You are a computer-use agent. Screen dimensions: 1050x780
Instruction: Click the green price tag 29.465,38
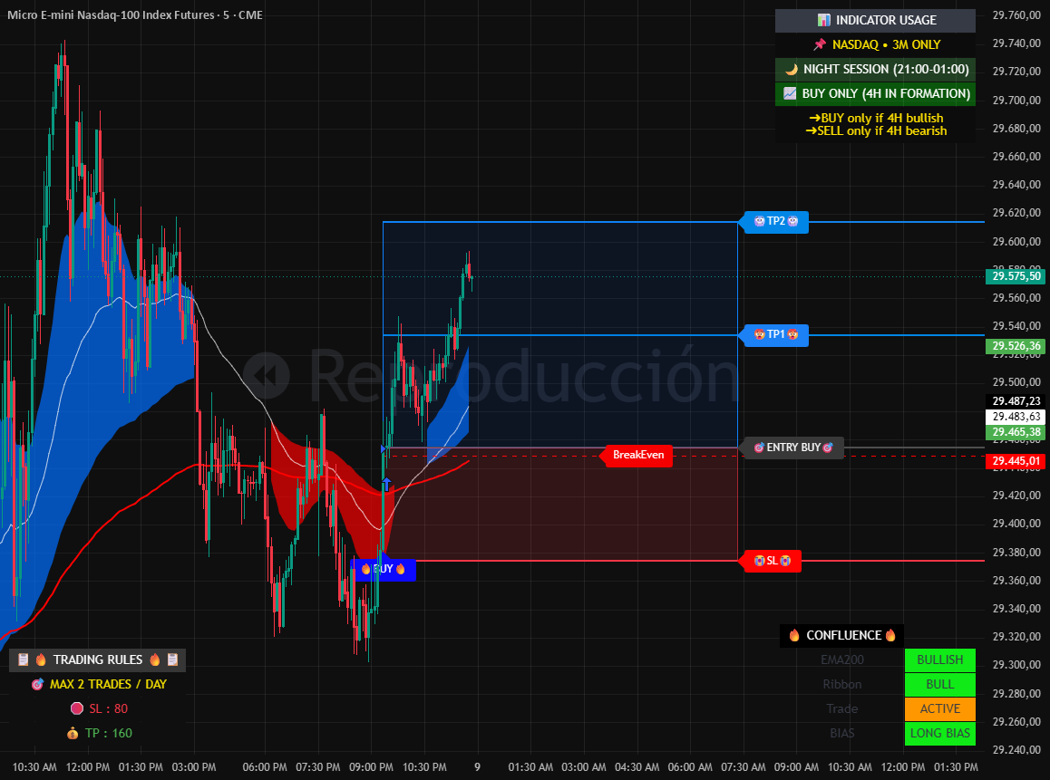(x=1016, y=432)
